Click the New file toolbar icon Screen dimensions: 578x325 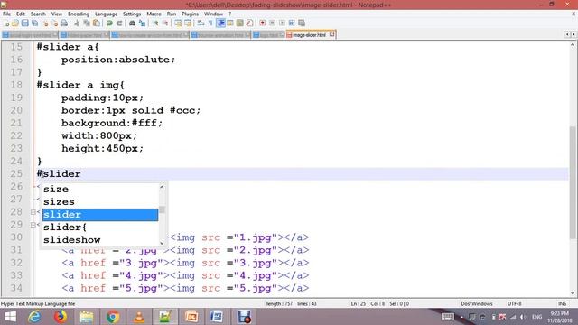(6, 23)
